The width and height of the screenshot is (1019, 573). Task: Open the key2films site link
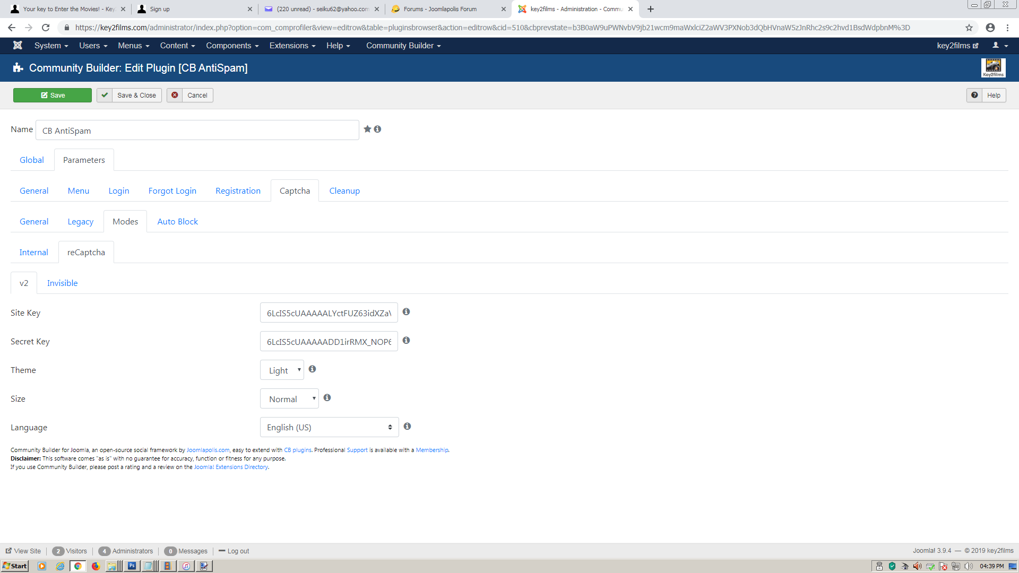(x=957, y=46)
